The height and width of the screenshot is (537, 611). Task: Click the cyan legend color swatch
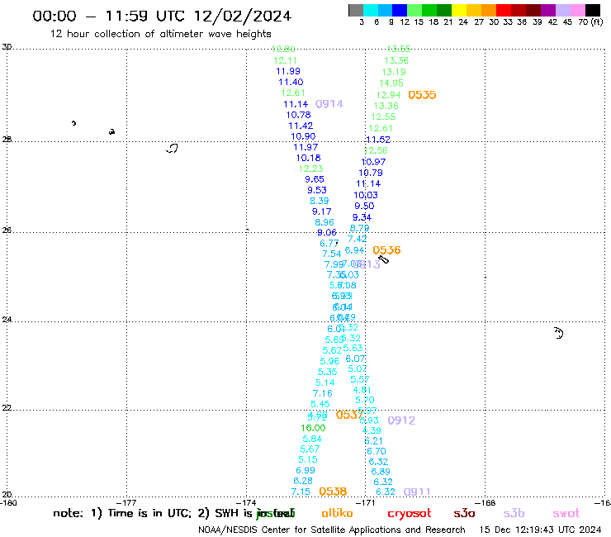click(x=371, y=10)
